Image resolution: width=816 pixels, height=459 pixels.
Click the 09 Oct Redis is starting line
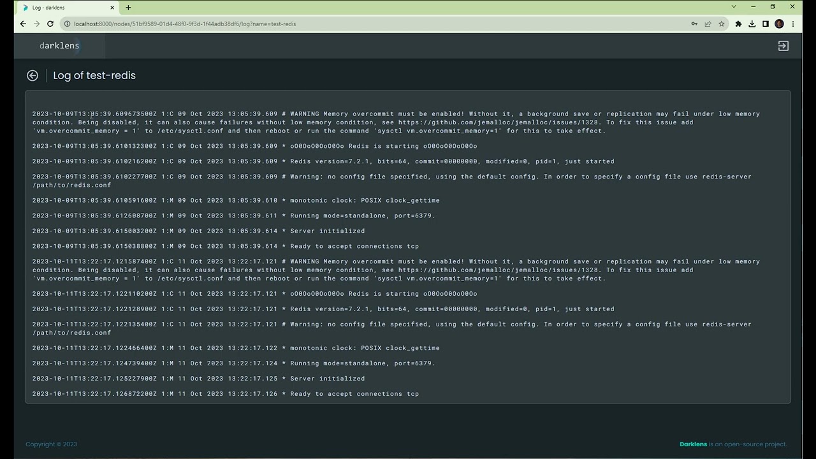click(x=254, y=146)
